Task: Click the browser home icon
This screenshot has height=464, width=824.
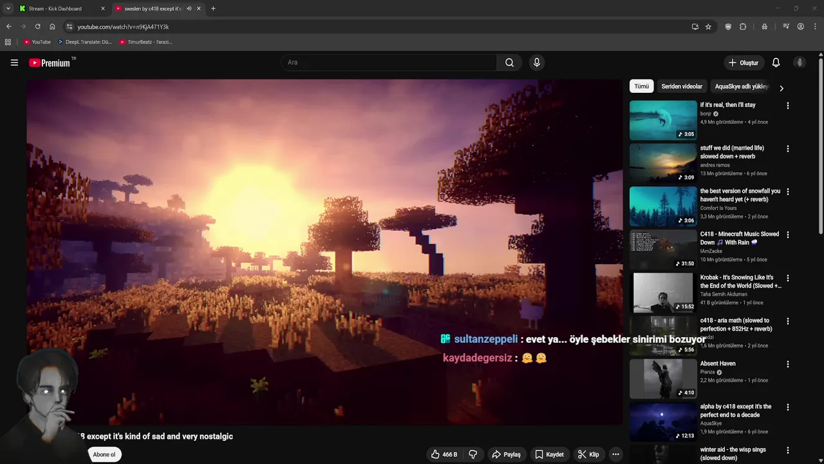Action: [52, 26]
